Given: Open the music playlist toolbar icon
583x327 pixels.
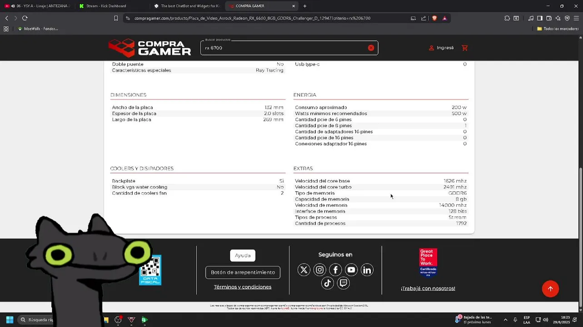Looking at the screenshot, I should point(531,18).
